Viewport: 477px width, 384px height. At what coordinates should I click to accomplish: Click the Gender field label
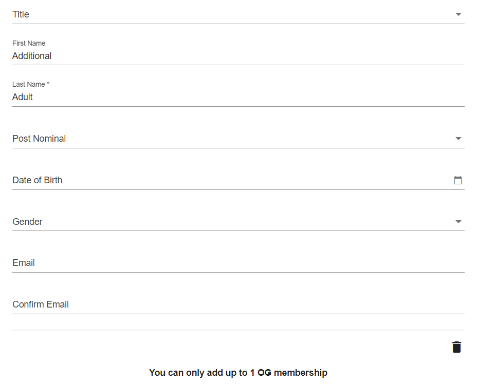(26, 221)
